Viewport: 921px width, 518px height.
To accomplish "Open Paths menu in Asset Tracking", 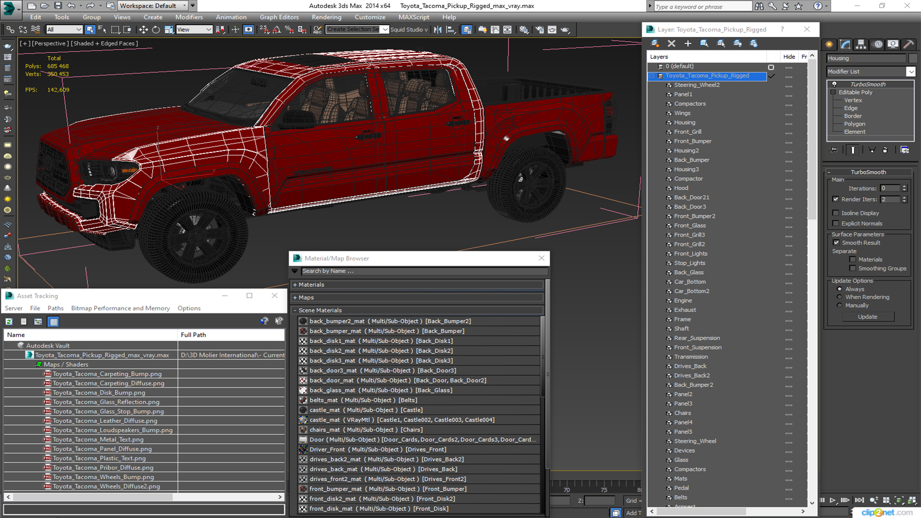I will tap(55, 308).
